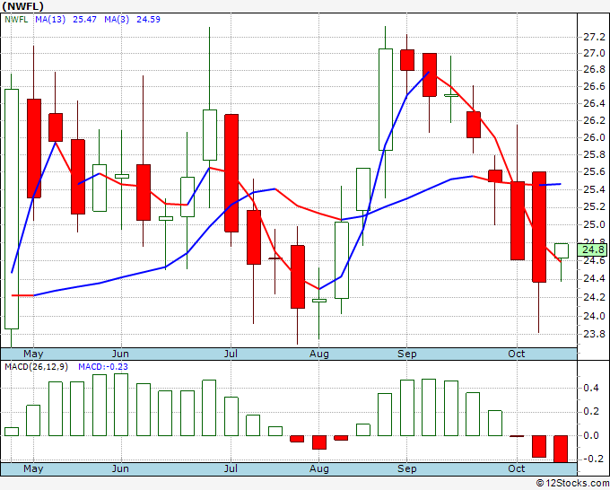610x490 pixels.
Task: Select Oct on the MACD panel time axis
Action: pos(516,468)
